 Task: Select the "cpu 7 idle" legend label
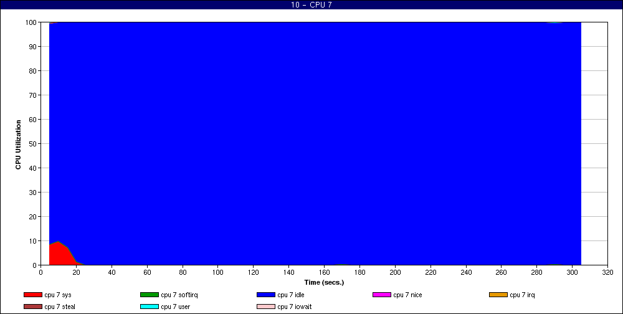coord(292,295)
